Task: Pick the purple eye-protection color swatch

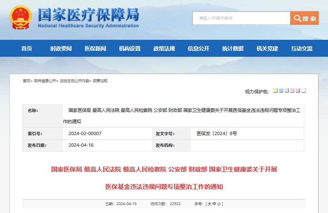Action: [298, 91]
